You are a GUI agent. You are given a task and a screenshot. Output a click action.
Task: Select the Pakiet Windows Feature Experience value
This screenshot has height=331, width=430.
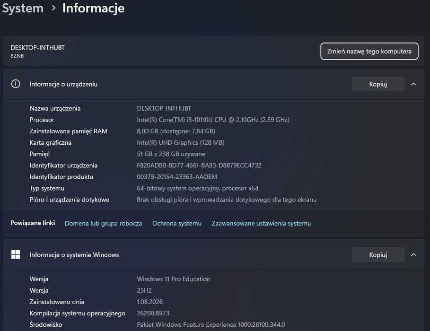point(211,325)
